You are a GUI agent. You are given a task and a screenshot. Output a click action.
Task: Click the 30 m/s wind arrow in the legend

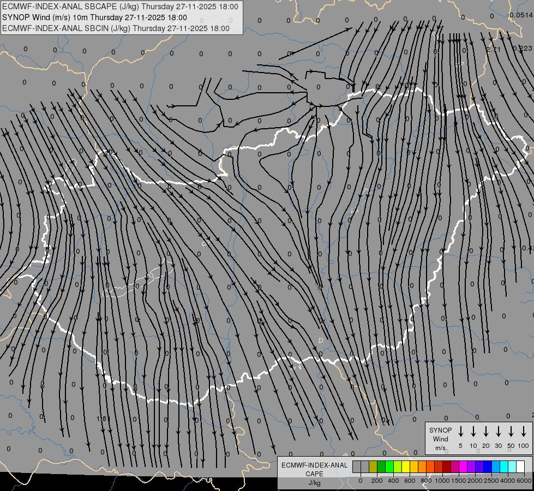498,431
